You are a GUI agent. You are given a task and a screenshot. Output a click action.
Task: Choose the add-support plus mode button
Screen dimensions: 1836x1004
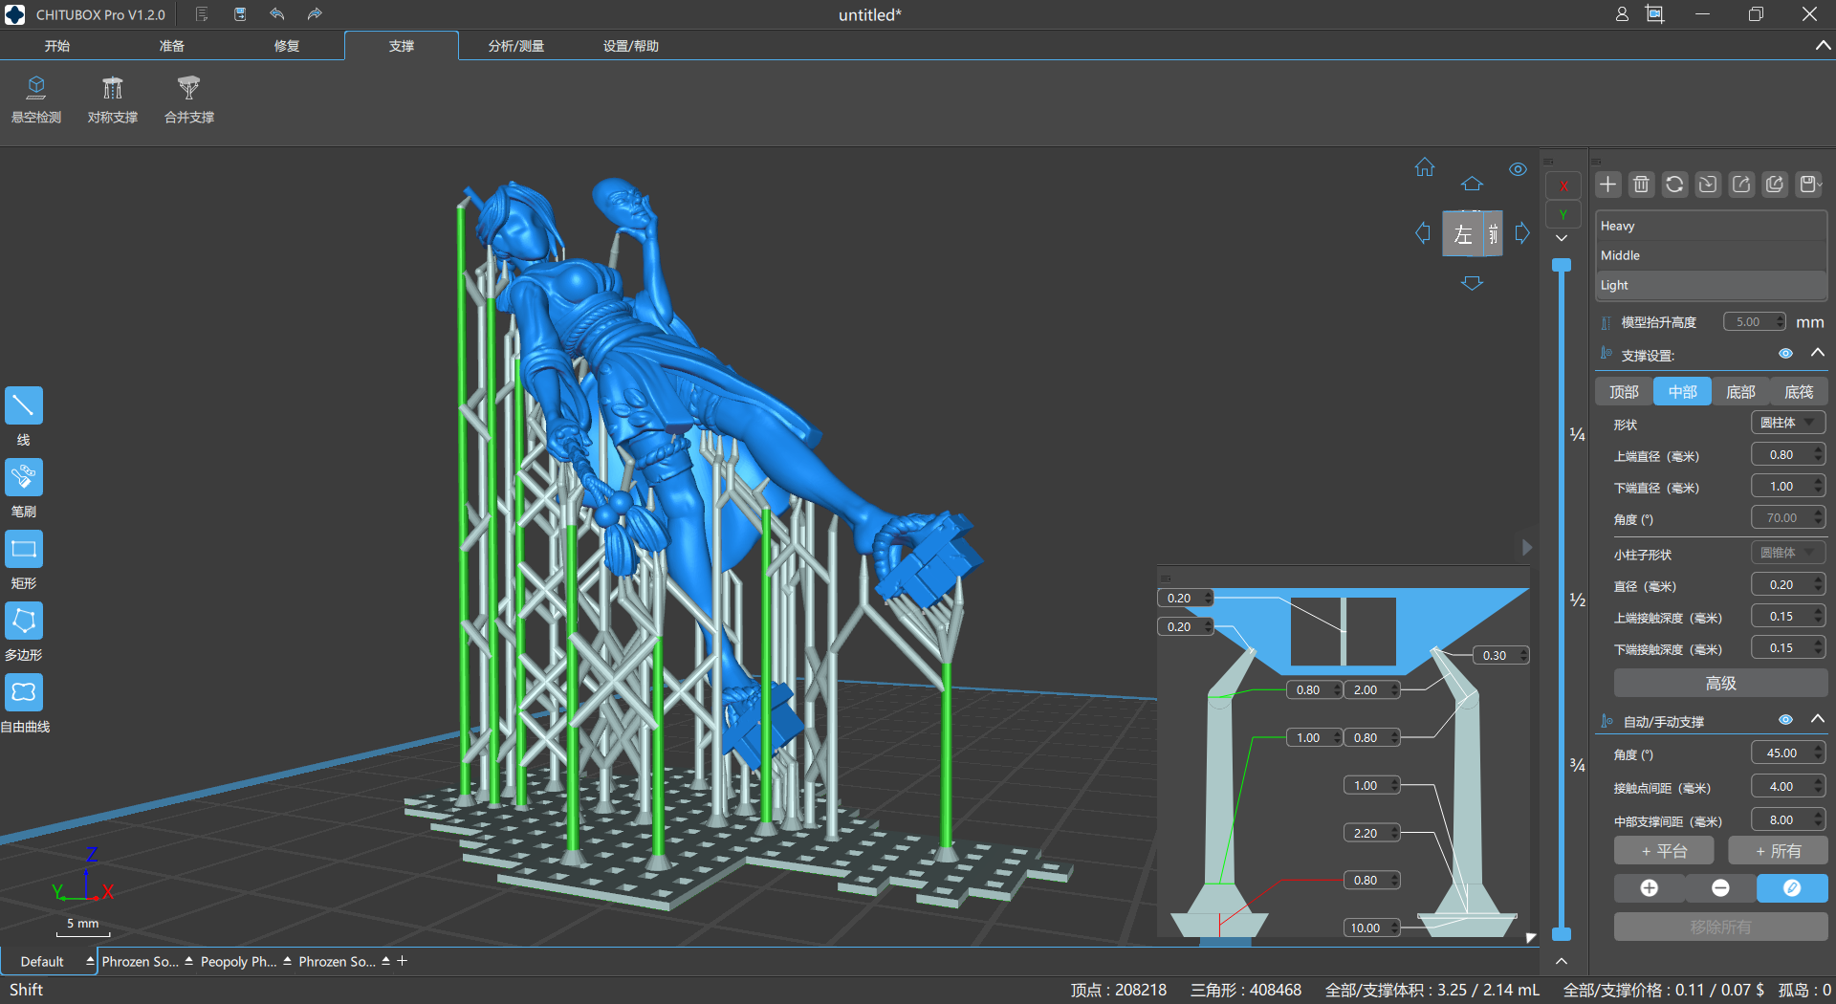coord(1650,888)
